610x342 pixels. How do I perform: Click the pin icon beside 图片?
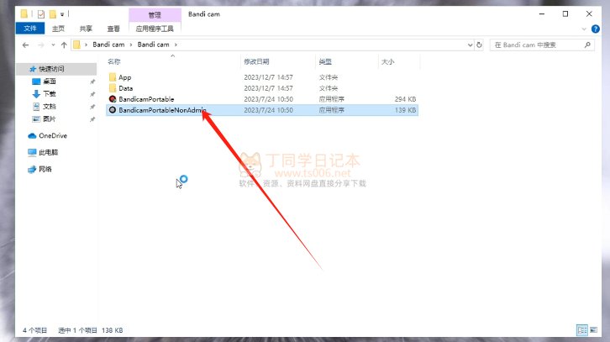tap(92, 119)
